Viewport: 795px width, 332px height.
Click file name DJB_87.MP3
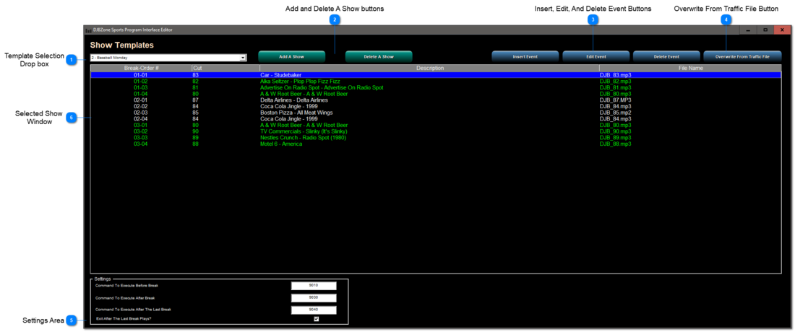tap(616, 100)
